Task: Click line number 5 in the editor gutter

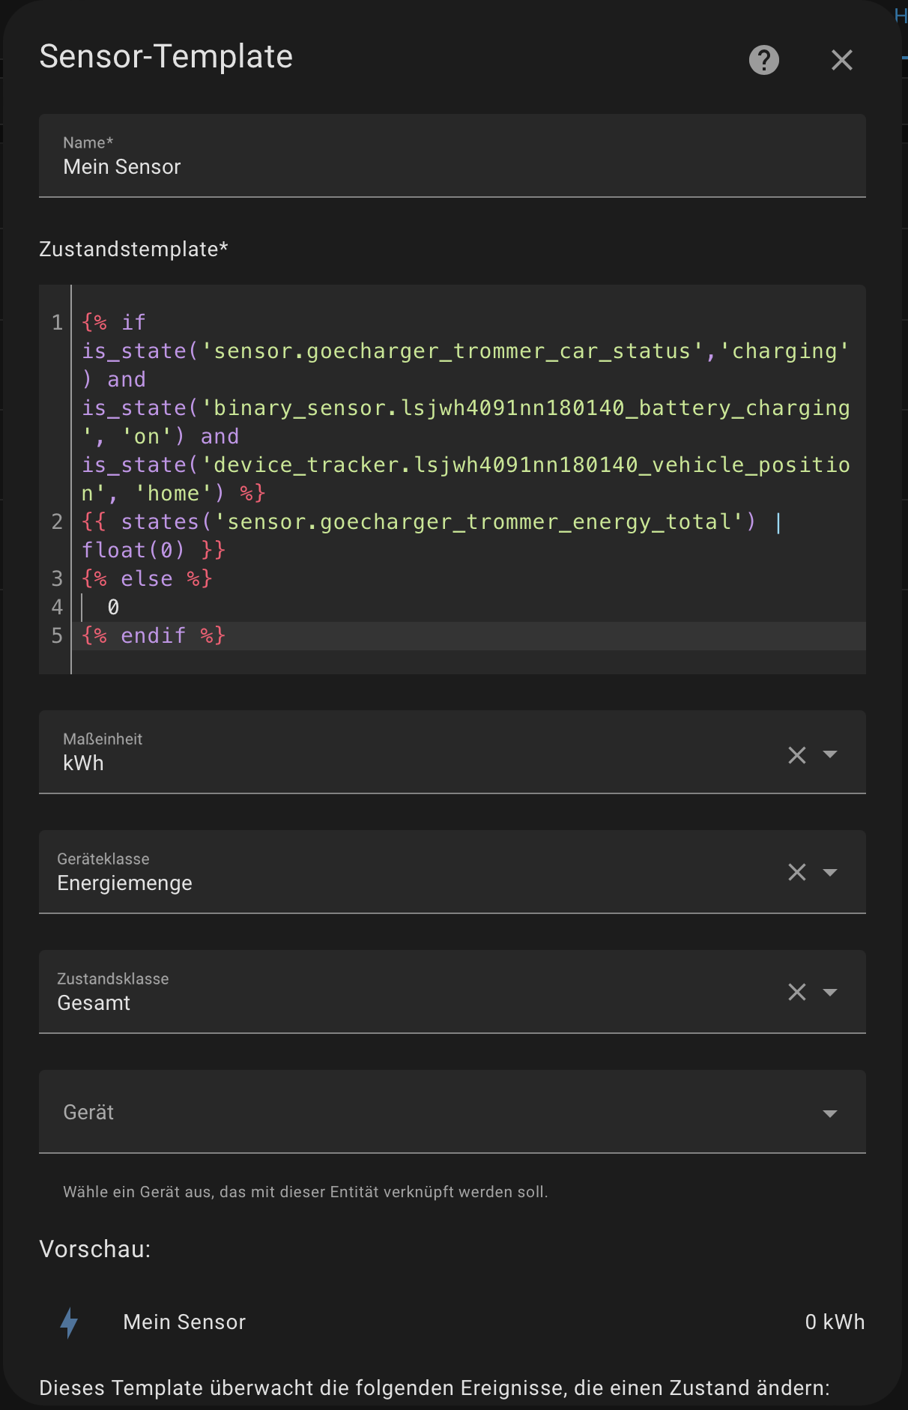Action: 57,636
